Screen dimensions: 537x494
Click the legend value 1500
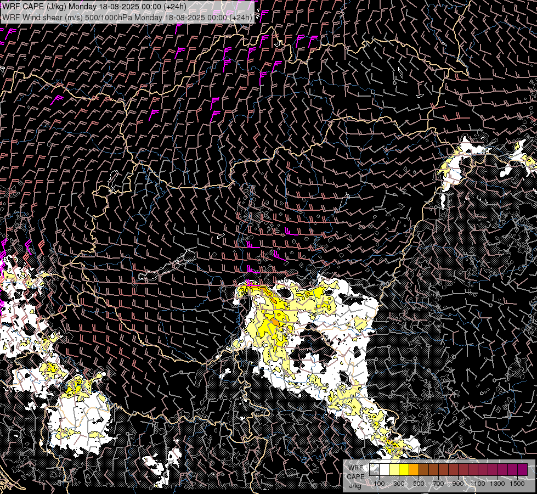point(517,484)
